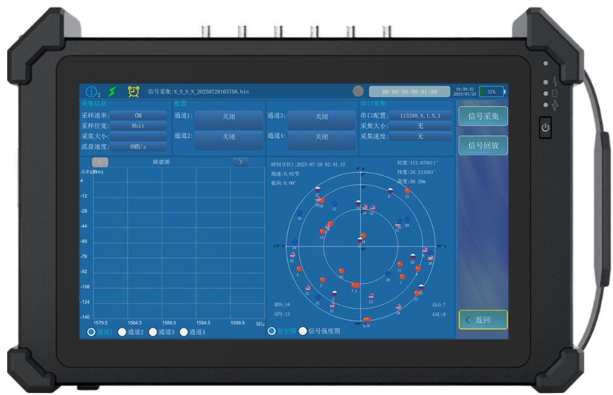The image size is (613, 395).
Task: Click the previous arrow beside 频谱图
Action: pos(100,162)
